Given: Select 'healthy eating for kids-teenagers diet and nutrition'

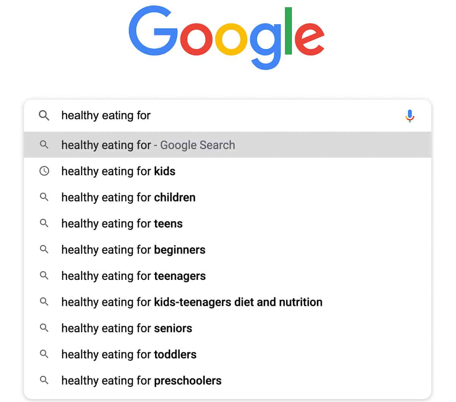Looking at the screenshot, I should (192, 302).
